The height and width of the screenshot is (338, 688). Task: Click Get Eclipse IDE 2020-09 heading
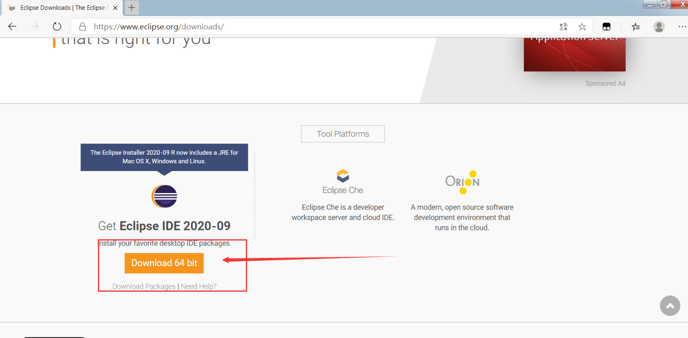pyautogui.click(x=164, y=226)
